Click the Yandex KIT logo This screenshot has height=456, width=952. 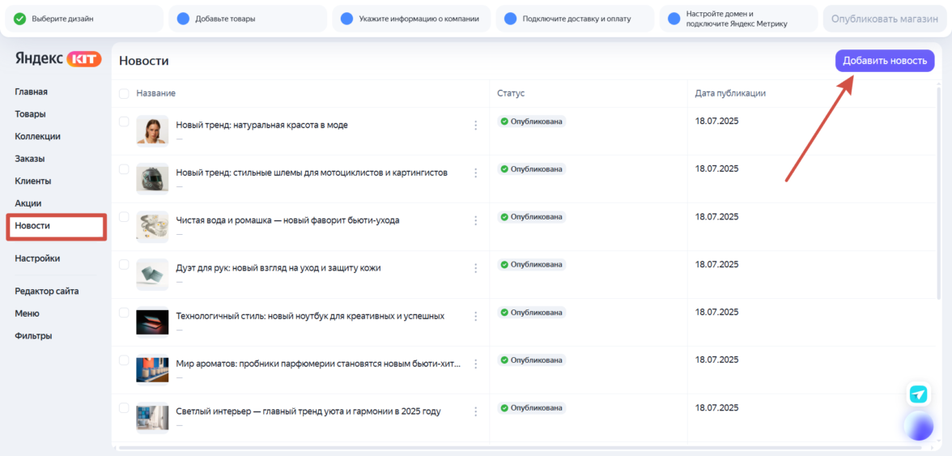(58, 59)
